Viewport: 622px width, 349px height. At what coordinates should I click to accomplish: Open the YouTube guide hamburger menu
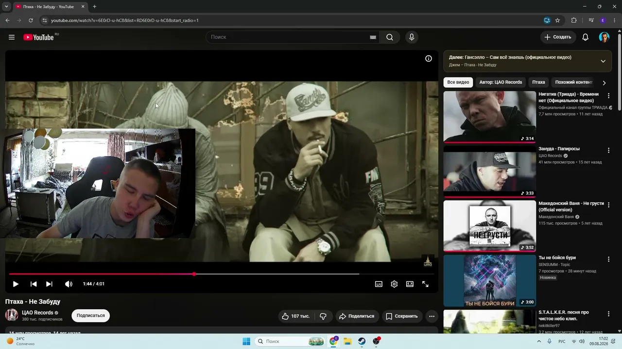12,37
